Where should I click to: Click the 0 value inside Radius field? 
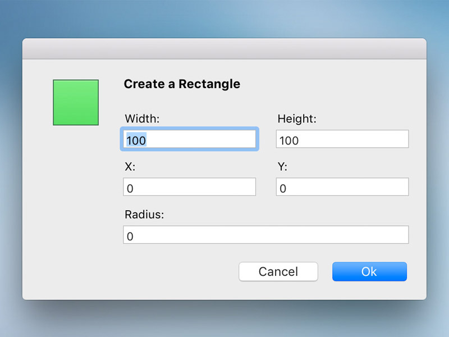coord(130,236)
